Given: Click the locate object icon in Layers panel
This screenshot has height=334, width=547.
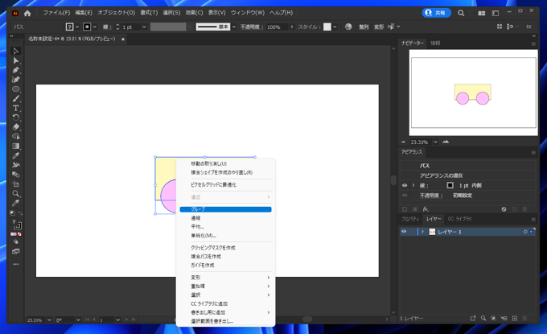Looking at the screenshot, I should (x=483, y=318).
